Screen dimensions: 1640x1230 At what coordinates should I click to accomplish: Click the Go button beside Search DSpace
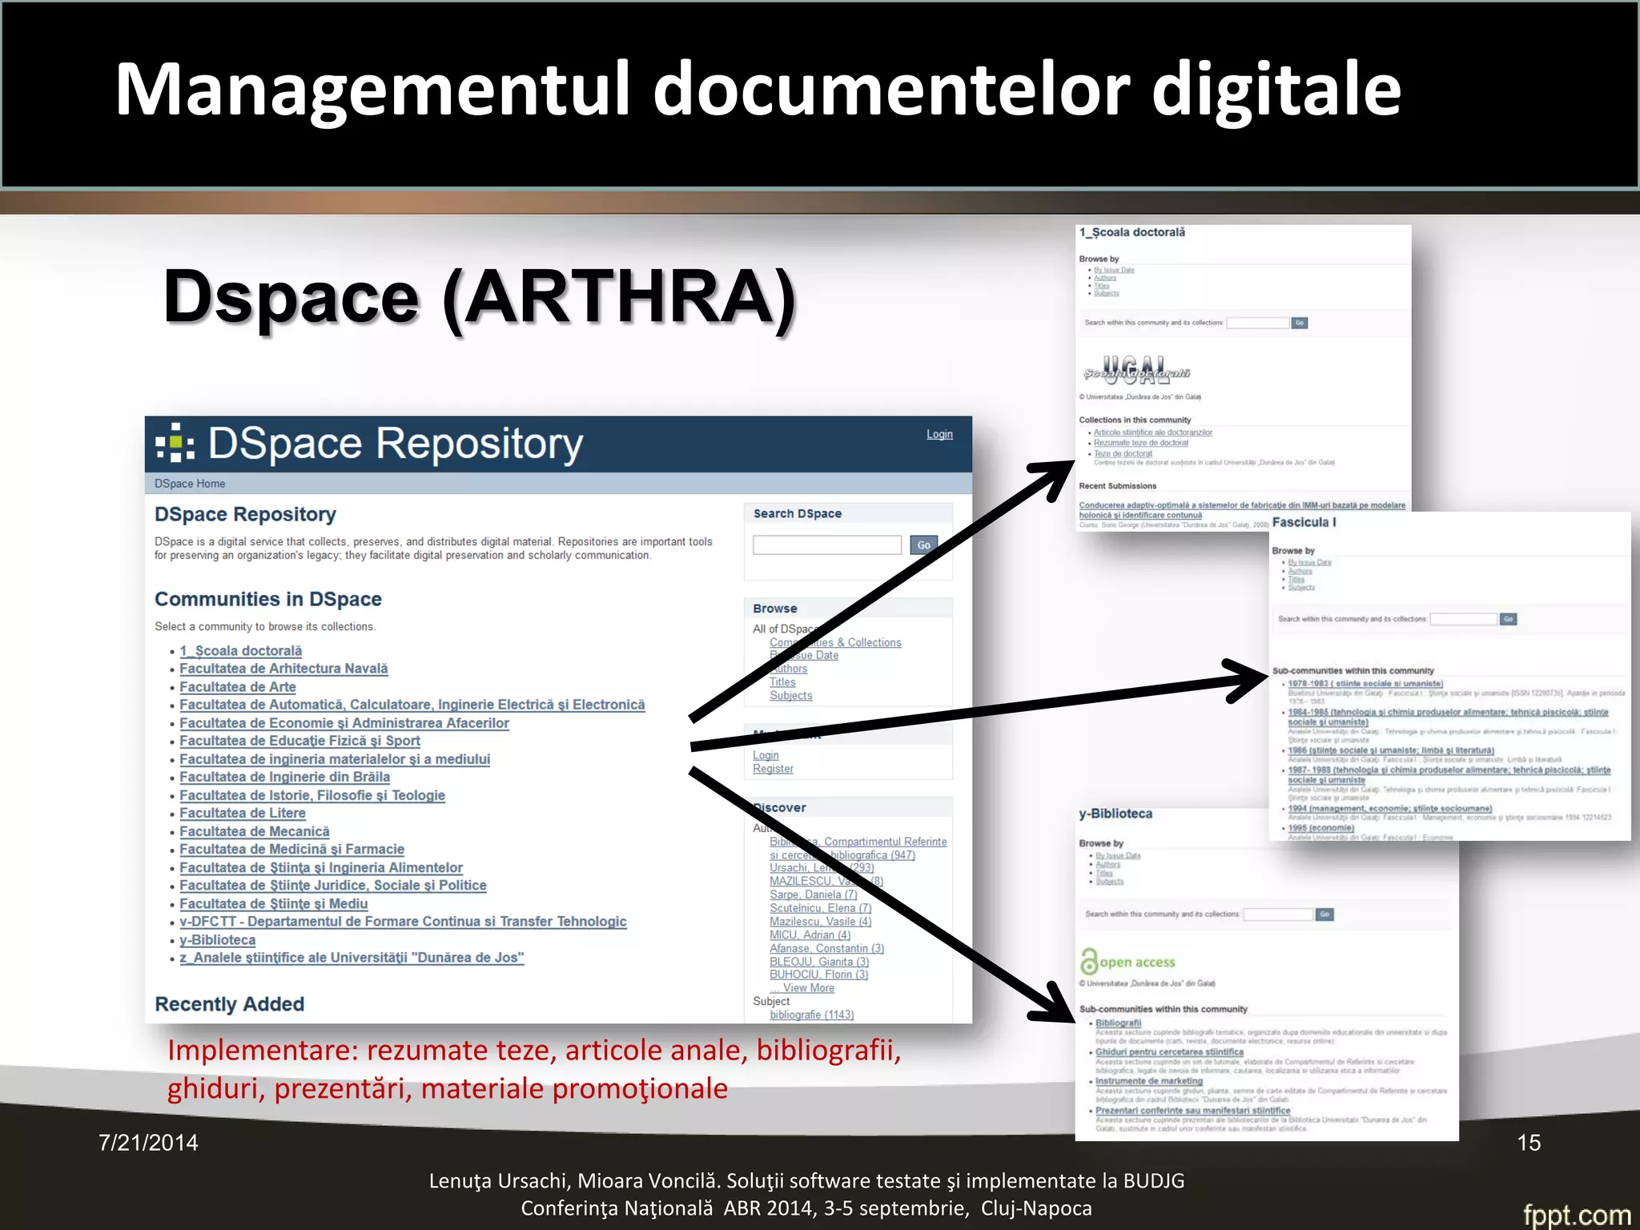(x=923, y=545)
